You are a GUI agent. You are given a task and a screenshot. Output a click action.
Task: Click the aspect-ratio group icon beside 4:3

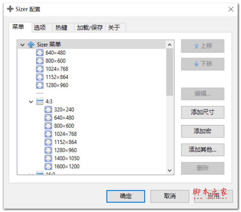click(40, 101)
